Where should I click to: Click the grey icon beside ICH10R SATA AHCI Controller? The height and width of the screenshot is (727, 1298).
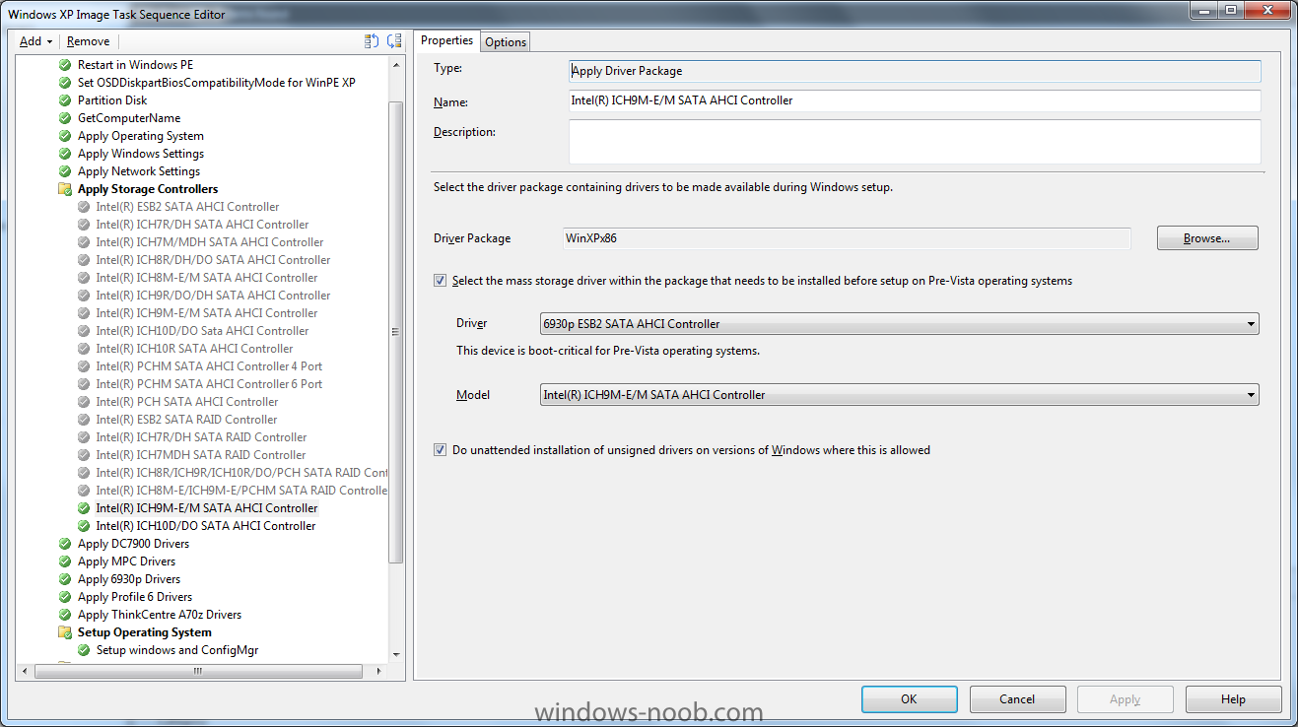point(84,349)
